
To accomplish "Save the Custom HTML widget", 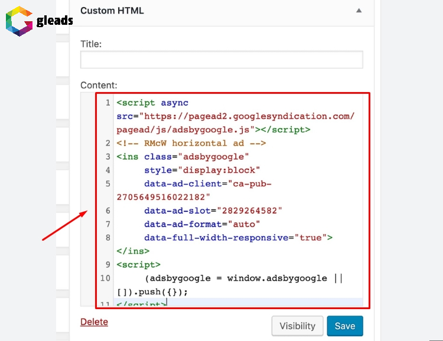I will 345,326.
